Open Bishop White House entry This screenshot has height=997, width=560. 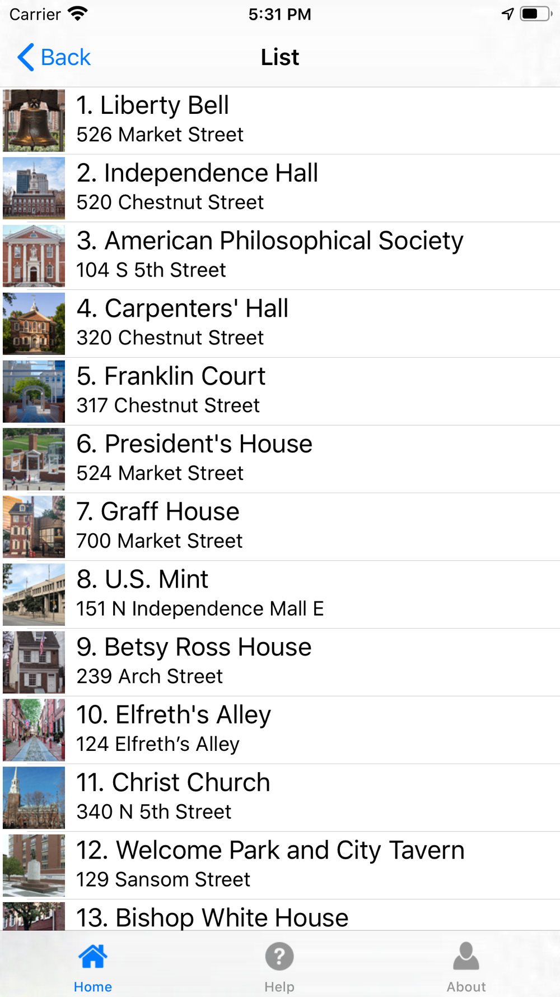280,916
